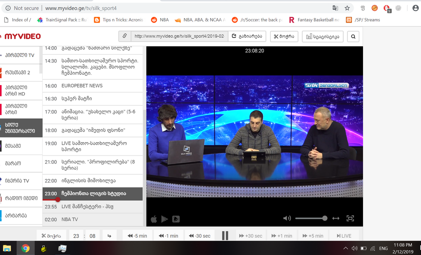Click the video URL text field
Image resolution: width=421 pixels, height=255 pixels.
[179, 36]
